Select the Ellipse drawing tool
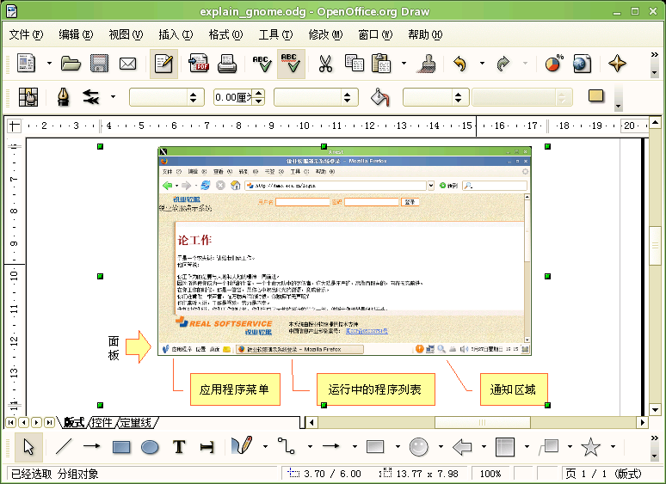Image resolution: width=666 pixels, height=484 pixels. (150, 447)
